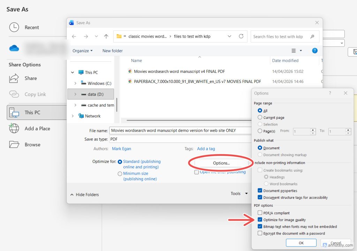This screenshot has width=357, height=251.
Task: Click OK in the Options dialog
Action: pos(301,243)
